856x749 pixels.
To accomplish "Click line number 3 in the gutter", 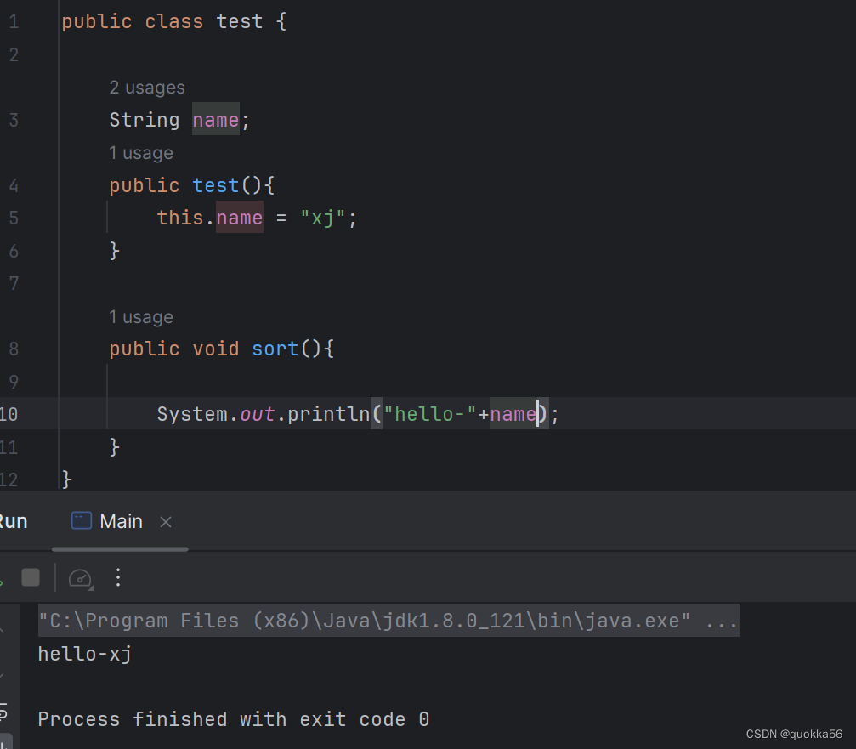I will (14, 120).
